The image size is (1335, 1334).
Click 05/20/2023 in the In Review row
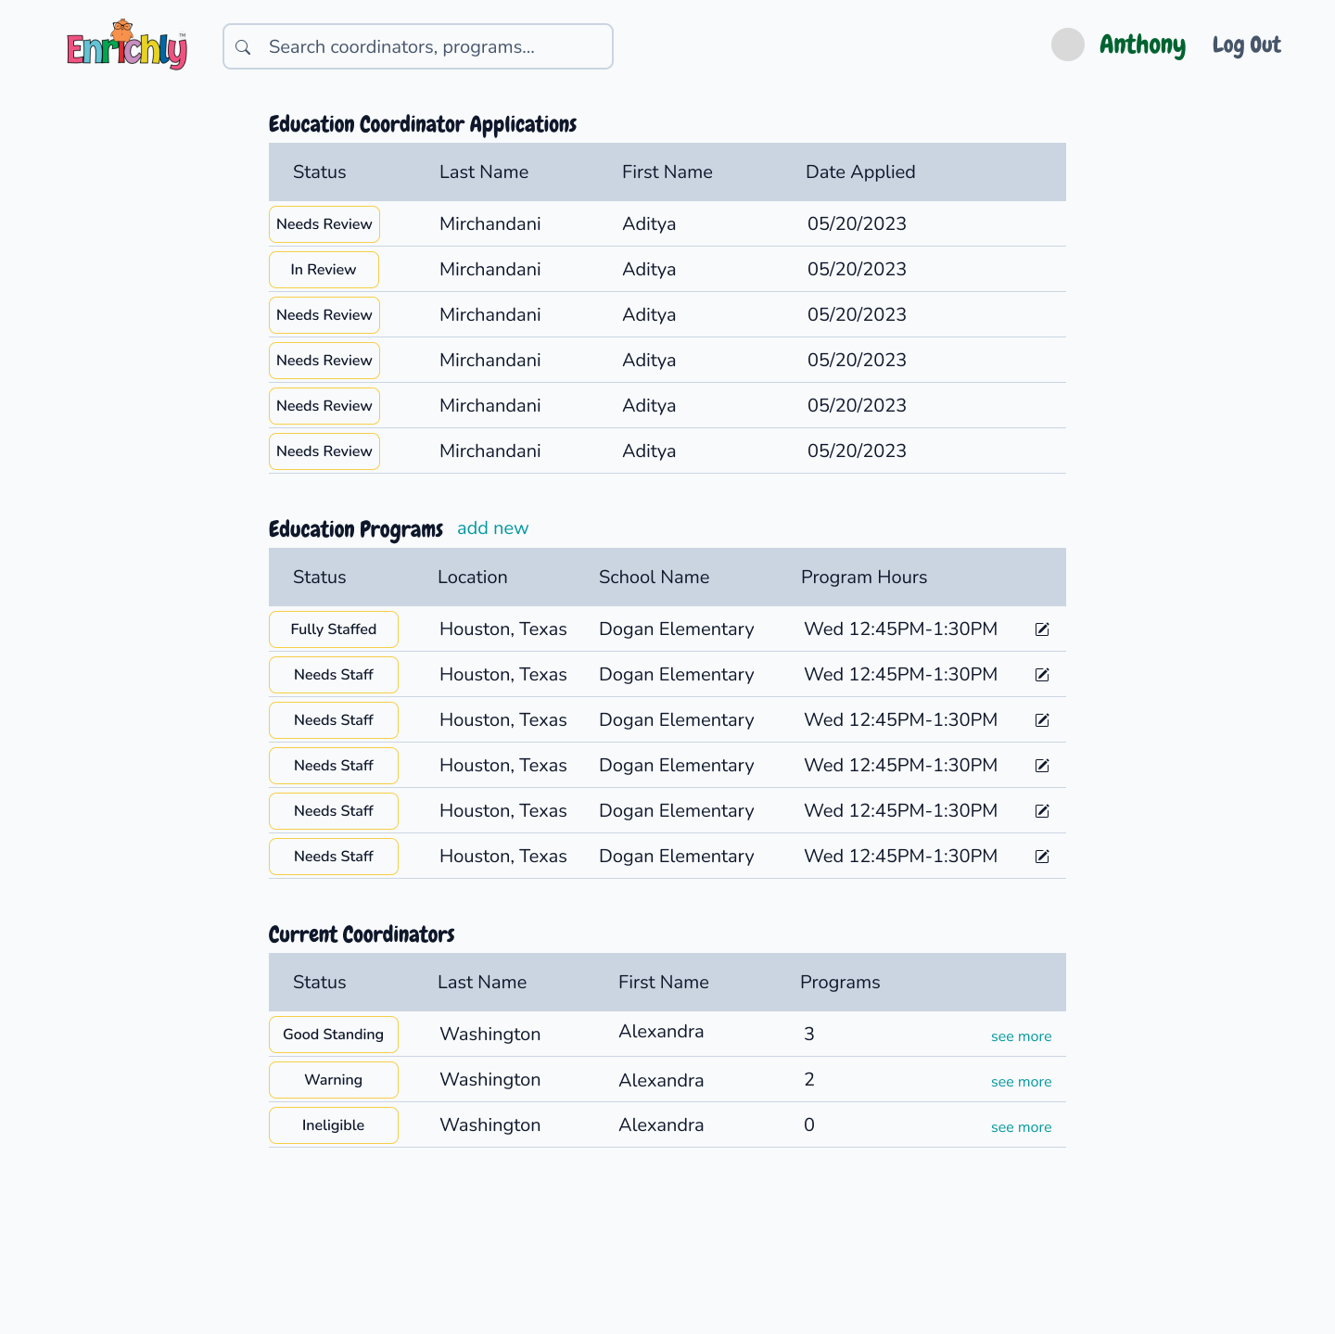(x=857, y=269)
